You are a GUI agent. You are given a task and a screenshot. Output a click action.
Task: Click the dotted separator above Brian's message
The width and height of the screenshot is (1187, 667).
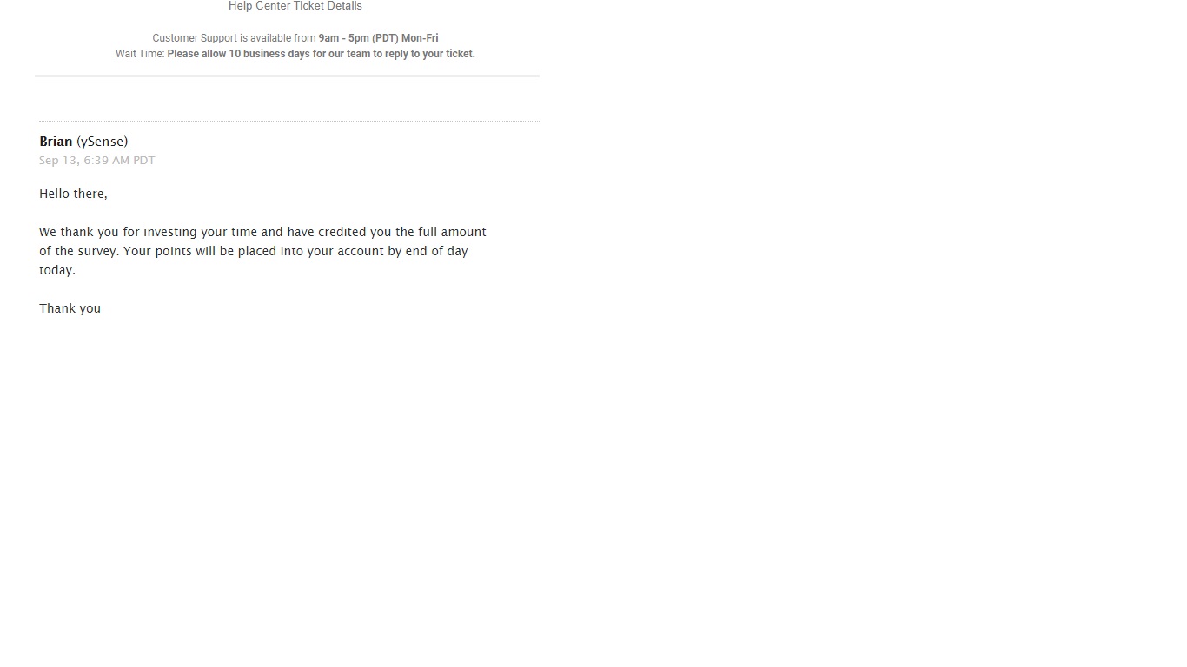(288, 121)
